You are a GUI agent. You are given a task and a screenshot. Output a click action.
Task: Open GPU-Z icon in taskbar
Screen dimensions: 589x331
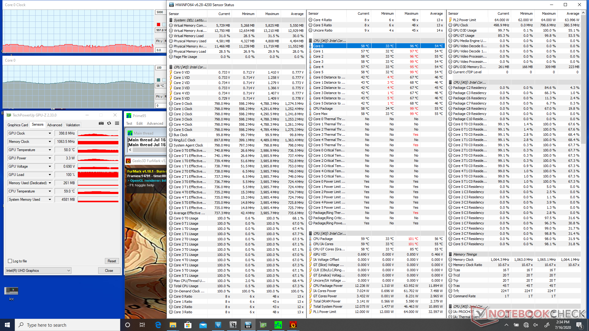tap(263, 325)
